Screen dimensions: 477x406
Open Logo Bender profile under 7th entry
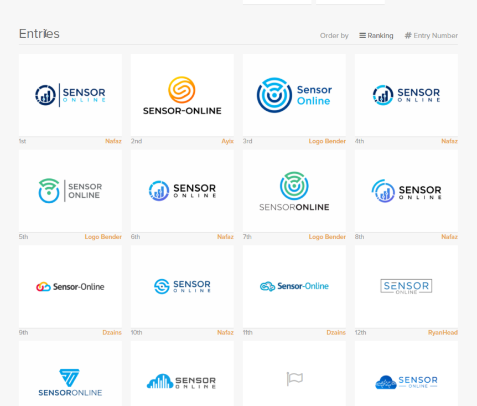coord(327,237)
